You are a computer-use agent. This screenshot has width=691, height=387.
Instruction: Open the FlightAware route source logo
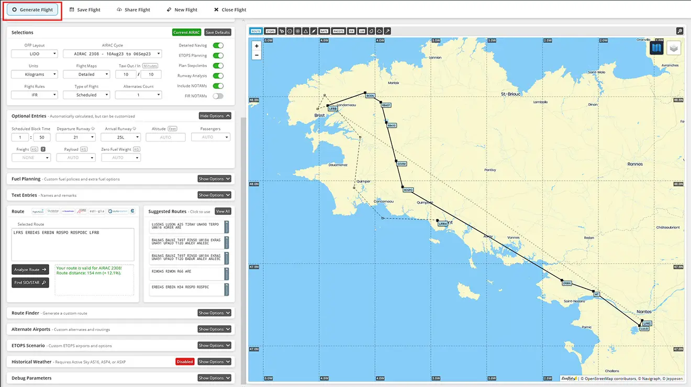pyautogui.click(x=38, y=211)
